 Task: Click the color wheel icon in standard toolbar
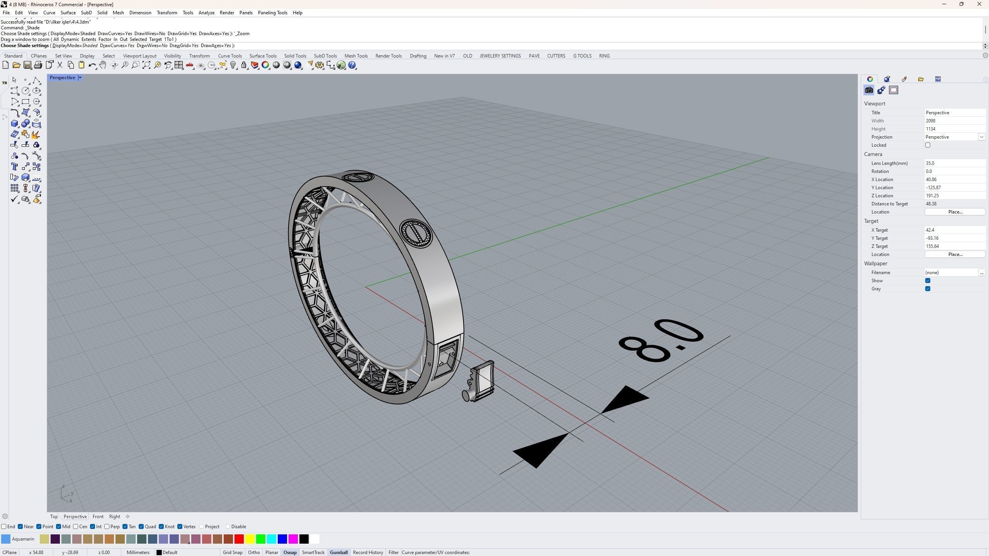point(265,65)
